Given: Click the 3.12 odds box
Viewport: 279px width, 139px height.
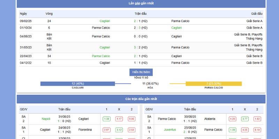Looking at the screenshot, I should pos(119,130).
